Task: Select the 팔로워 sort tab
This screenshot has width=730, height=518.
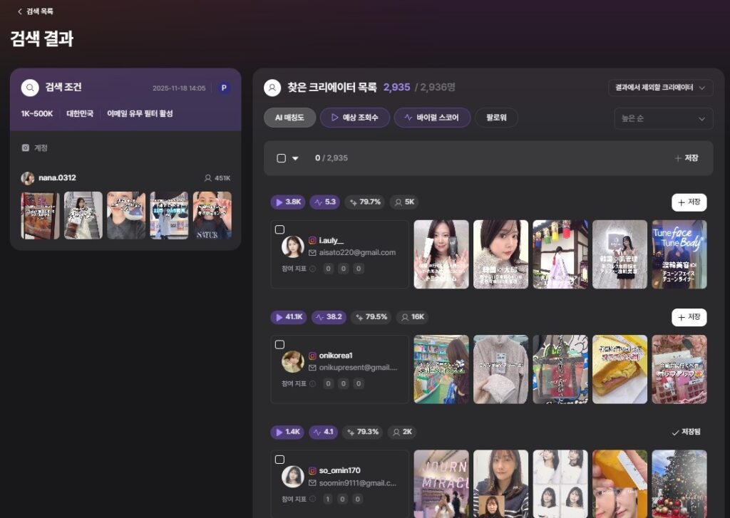Action: pyautogui.click(x=496, y=118)
